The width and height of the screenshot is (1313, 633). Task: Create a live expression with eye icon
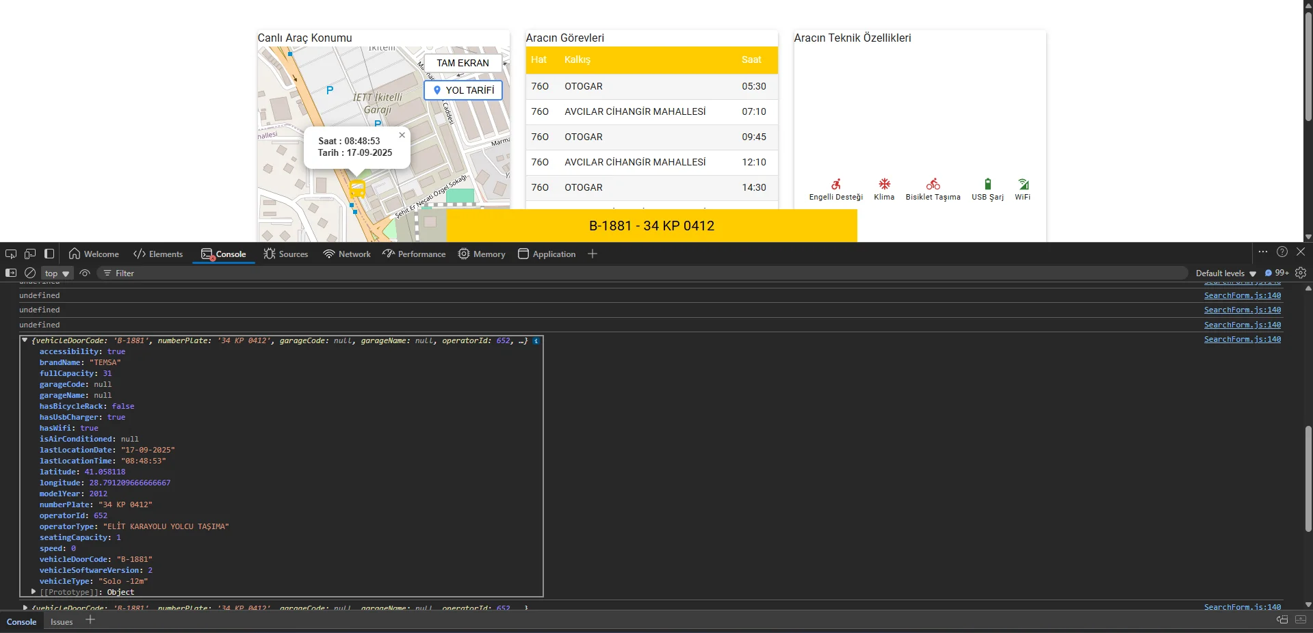coord(85,273)
